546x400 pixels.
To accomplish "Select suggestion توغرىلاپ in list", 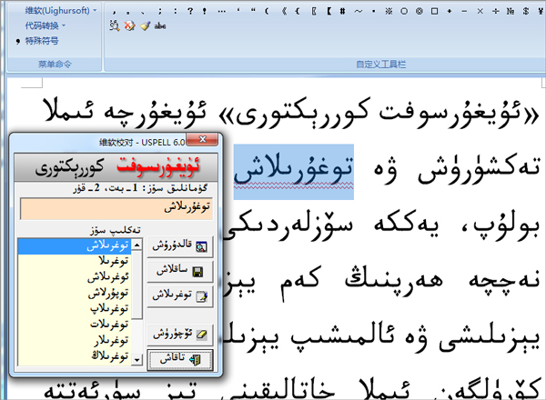I will pos(75,308).
